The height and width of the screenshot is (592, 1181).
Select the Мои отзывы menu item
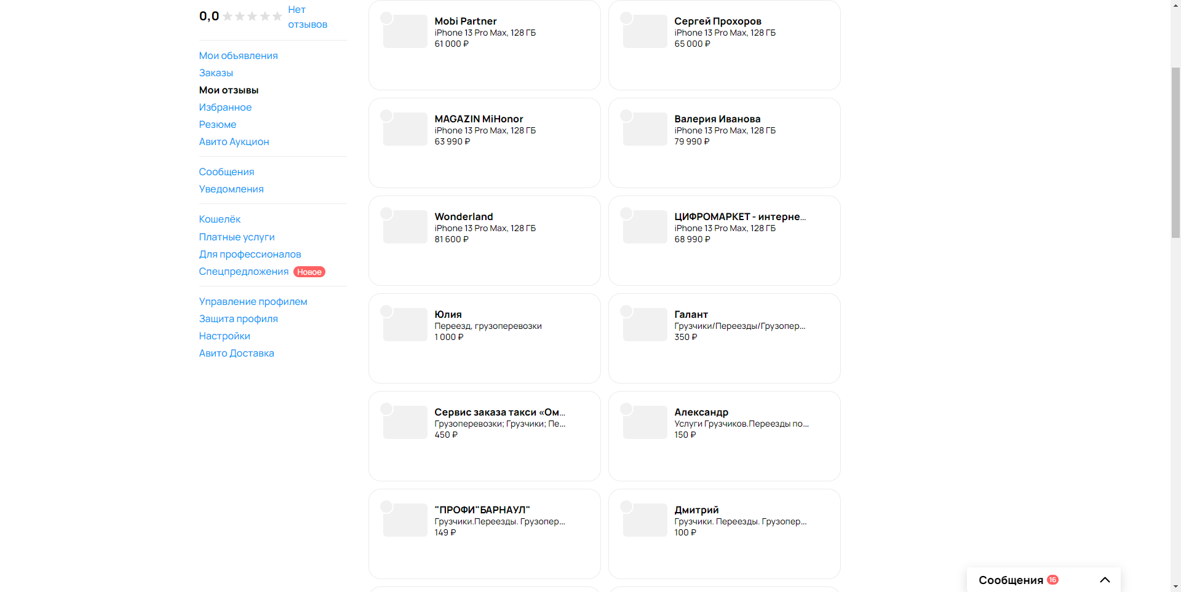[229, 90]
